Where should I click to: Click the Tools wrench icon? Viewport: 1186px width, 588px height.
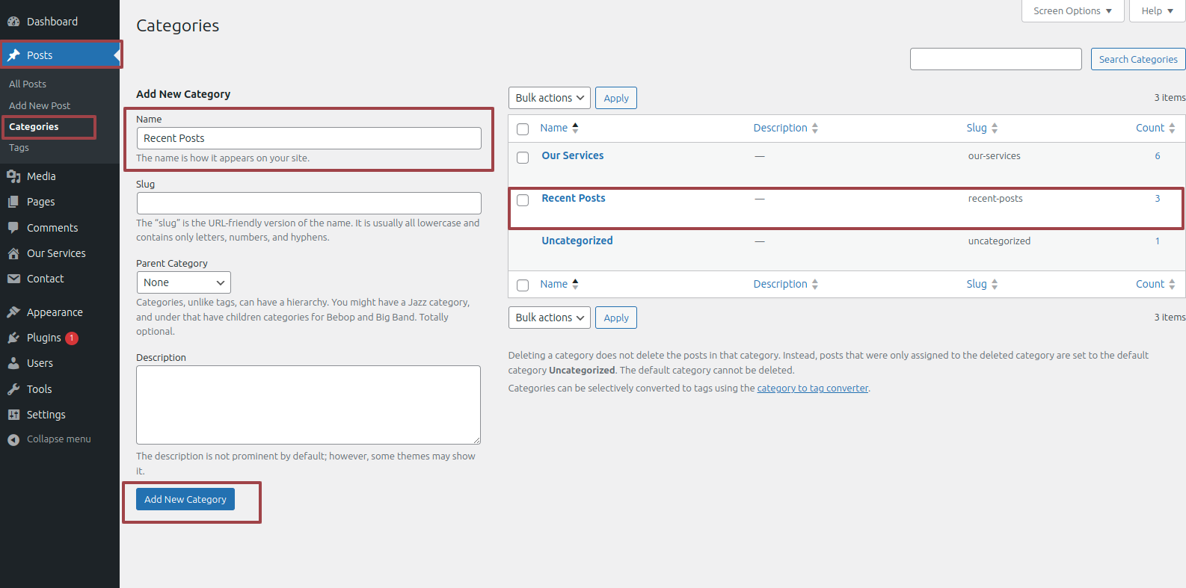pos(13,389)
